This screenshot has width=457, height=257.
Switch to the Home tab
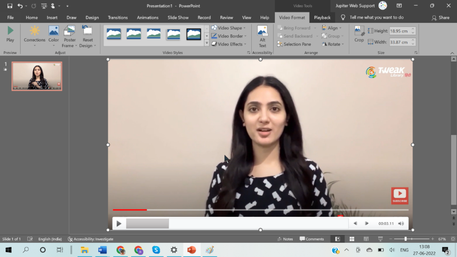coord(32,17)
